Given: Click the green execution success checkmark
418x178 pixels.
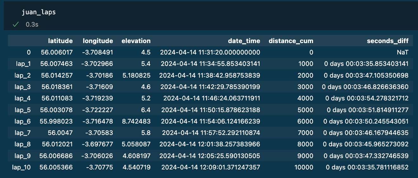Looking at the screenshot, I should [15, 24].
